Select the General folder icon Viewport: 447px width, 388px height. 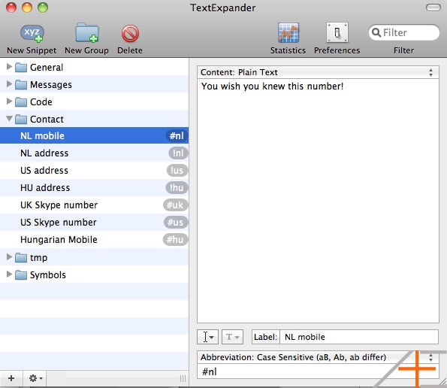click(x=21, y=68)
